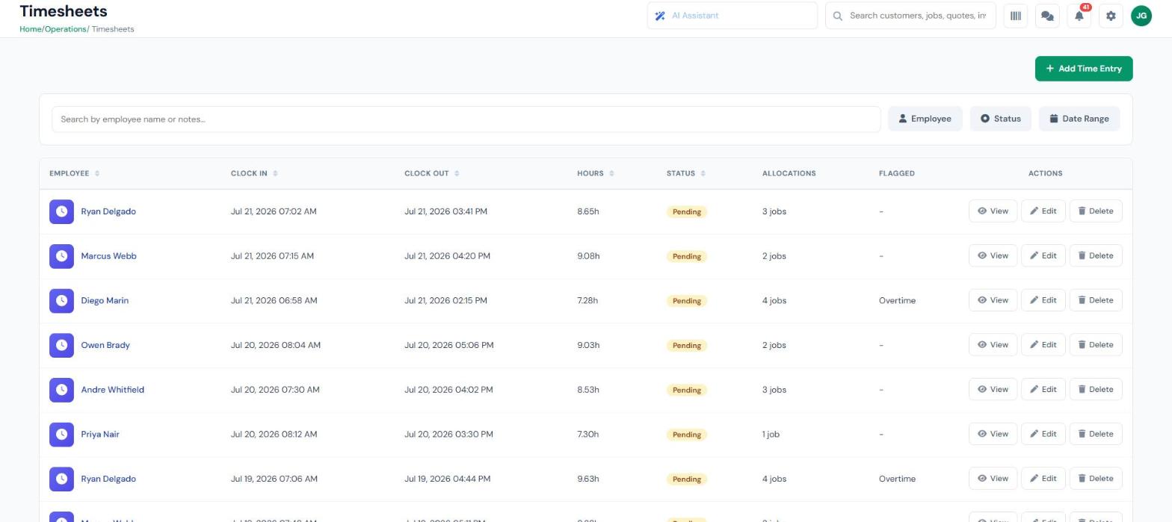Open the JG user avatar menu

(1141, 16)
